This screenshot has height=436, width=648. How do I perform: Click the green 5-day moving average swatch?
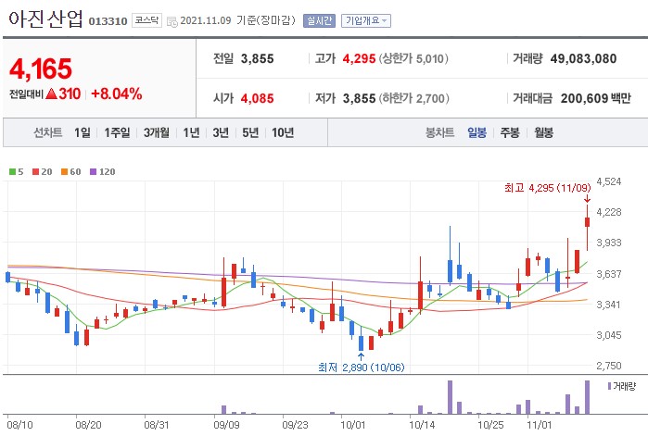12,171
